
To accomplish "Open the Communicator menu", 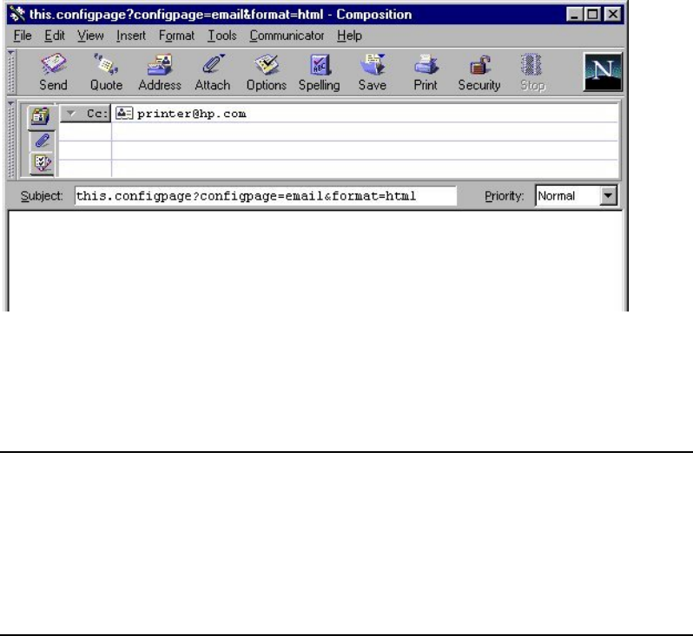I will 287,36.
